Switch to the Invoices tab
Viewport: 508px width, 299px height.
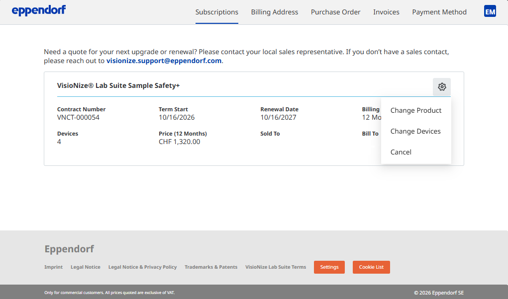click(x=386, y=12)
